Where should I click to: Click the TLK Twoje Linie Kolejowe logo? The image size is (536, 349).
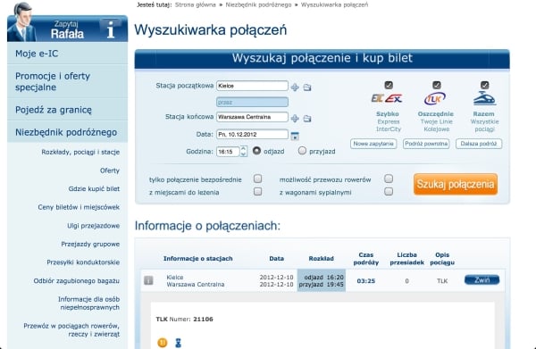click(x=435, y=98)
